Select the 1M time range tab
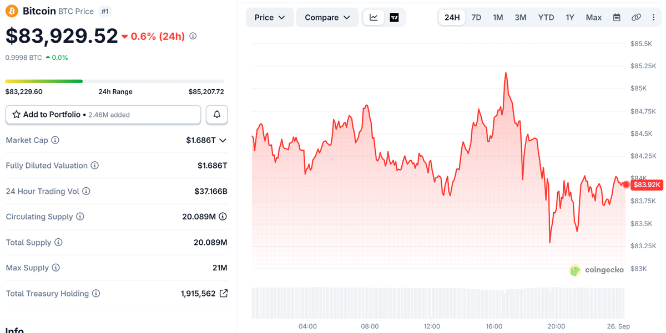This screenshot has width=666, height=333. pyautogui.click(x=498, y=17)
